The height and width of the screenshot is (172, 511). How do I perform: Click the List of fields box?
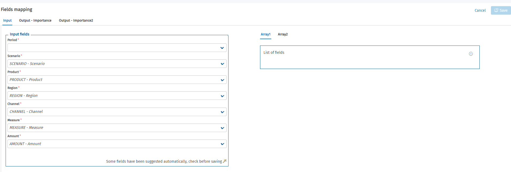[x=370, y=57]
